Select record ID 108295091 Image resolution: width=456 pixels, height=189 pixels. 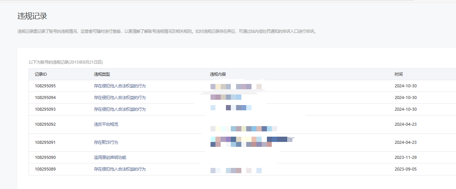point(45,142)
